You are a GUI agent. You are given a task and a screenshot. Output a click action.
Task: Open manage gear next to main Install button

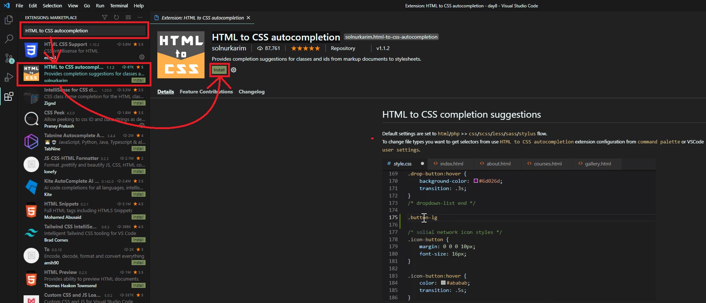(x=234, y=70)
